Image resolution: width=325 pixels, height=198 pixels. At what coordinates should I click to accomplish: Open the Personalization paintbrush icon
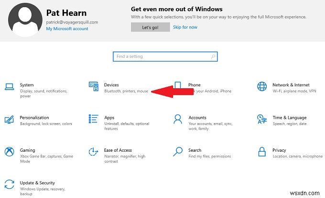[9, 119]
